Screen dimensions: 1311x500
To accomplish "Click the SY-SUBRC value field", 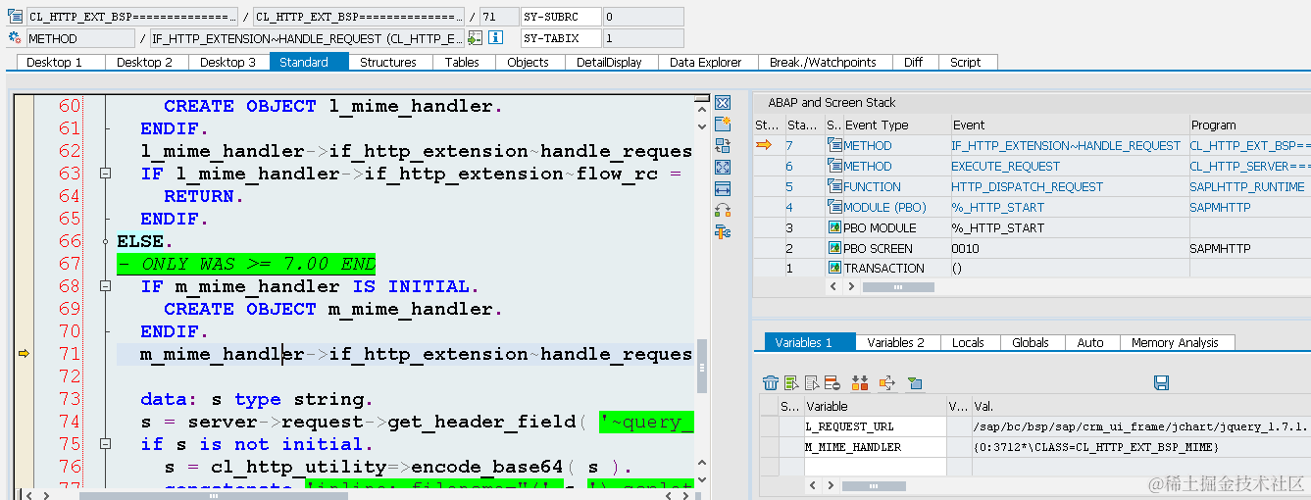I will (x=642, y=17).
